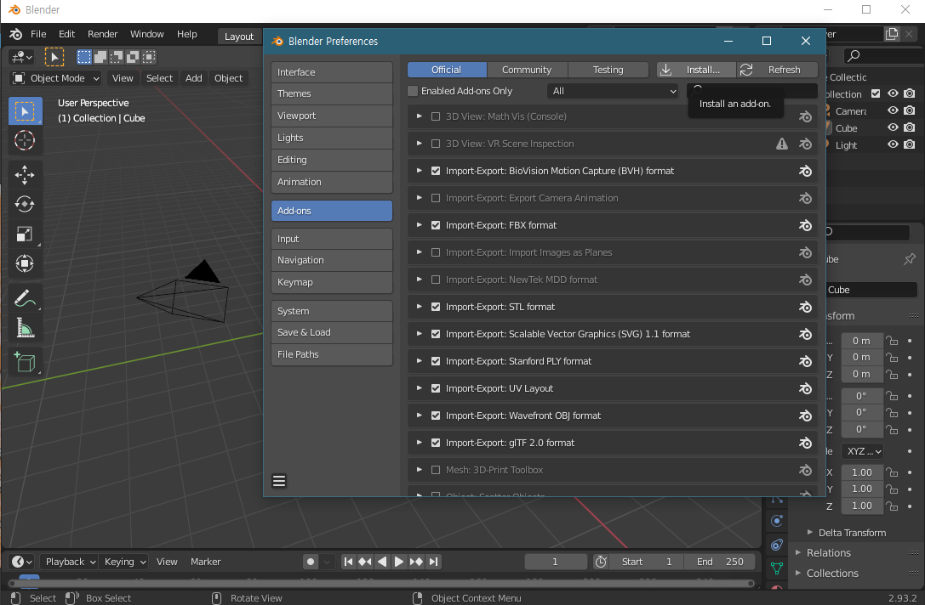
Task: Click the Blender icon on BVH format row
Action: pos(805,172)
